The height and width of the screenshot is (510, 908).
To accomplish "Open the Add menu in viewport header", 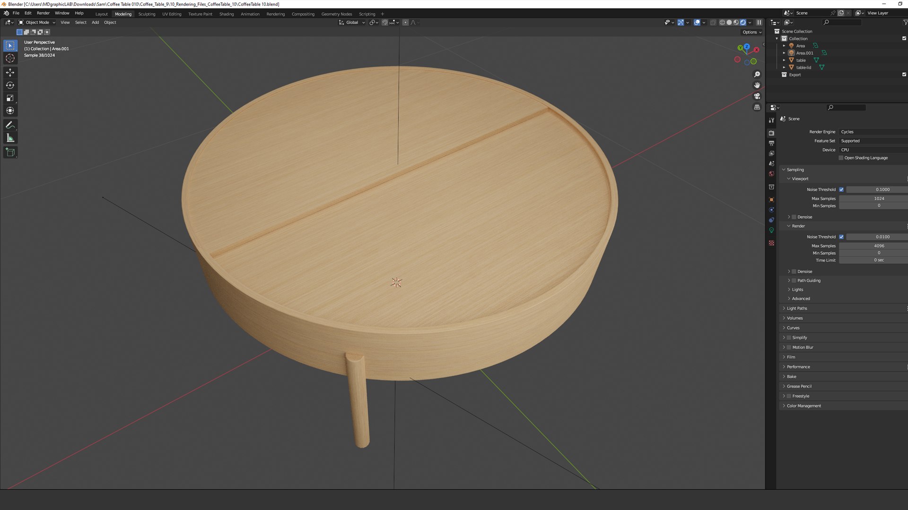I will (x=95, y=22).
